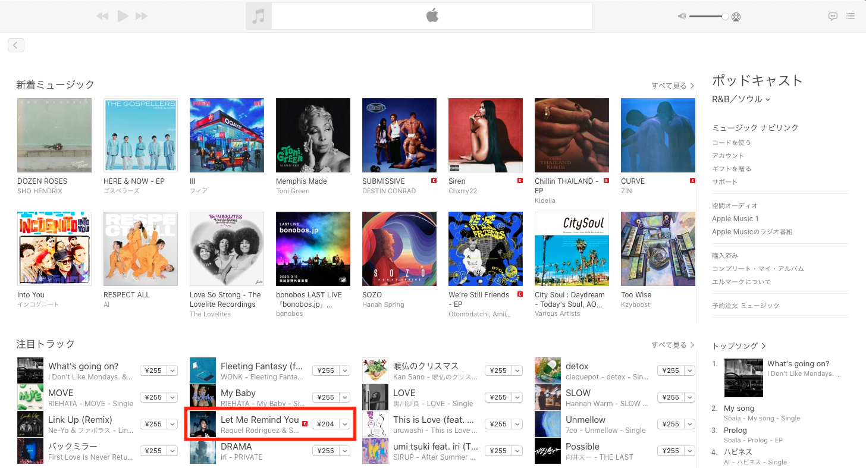
Task: Click the rewind previous track button
Action: (x=102, y=16)
